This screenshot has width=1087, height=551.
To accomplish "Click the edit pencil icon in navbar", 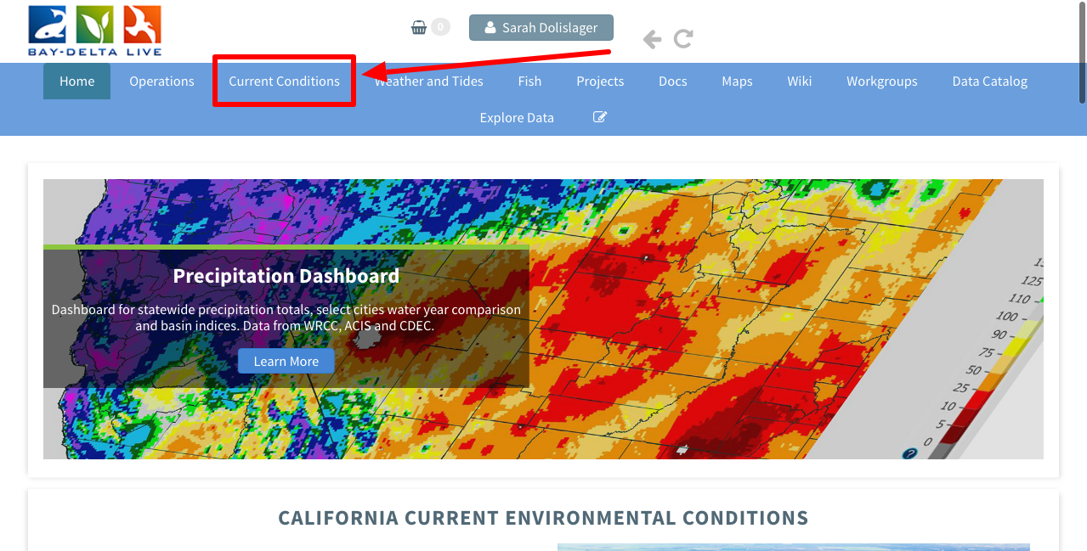I will point(600,117).
